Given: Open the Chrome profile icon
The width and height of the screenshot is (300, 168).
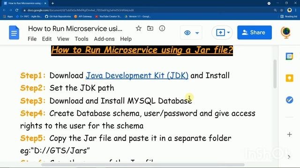Looking at the screenshot, I should 289,10.
